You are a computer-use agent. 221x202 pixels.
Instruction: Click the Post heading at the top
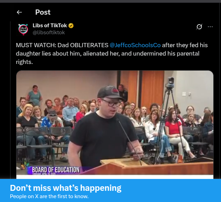tap(43, 12)
